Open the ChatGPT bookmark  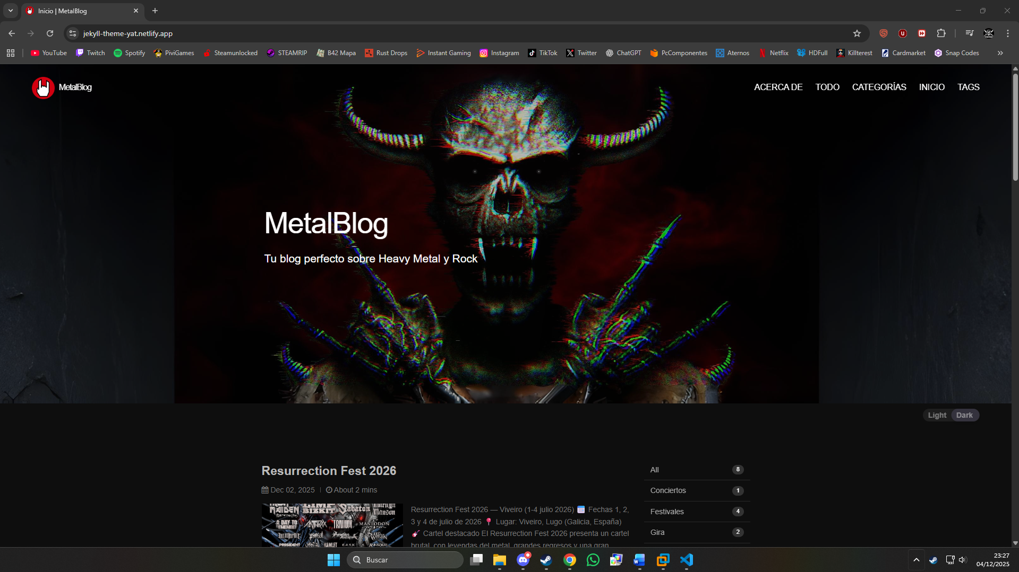click(x=623, y=53)
